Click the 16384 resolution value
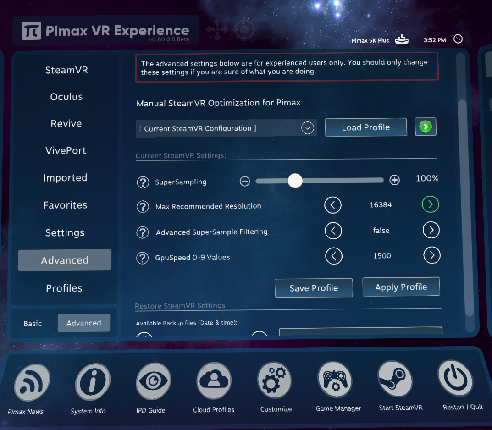492x430 pixels. point(381,205)
